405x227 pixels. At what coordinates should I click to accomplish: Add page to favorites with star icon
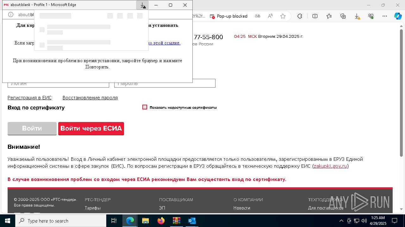tap(283, 16)
